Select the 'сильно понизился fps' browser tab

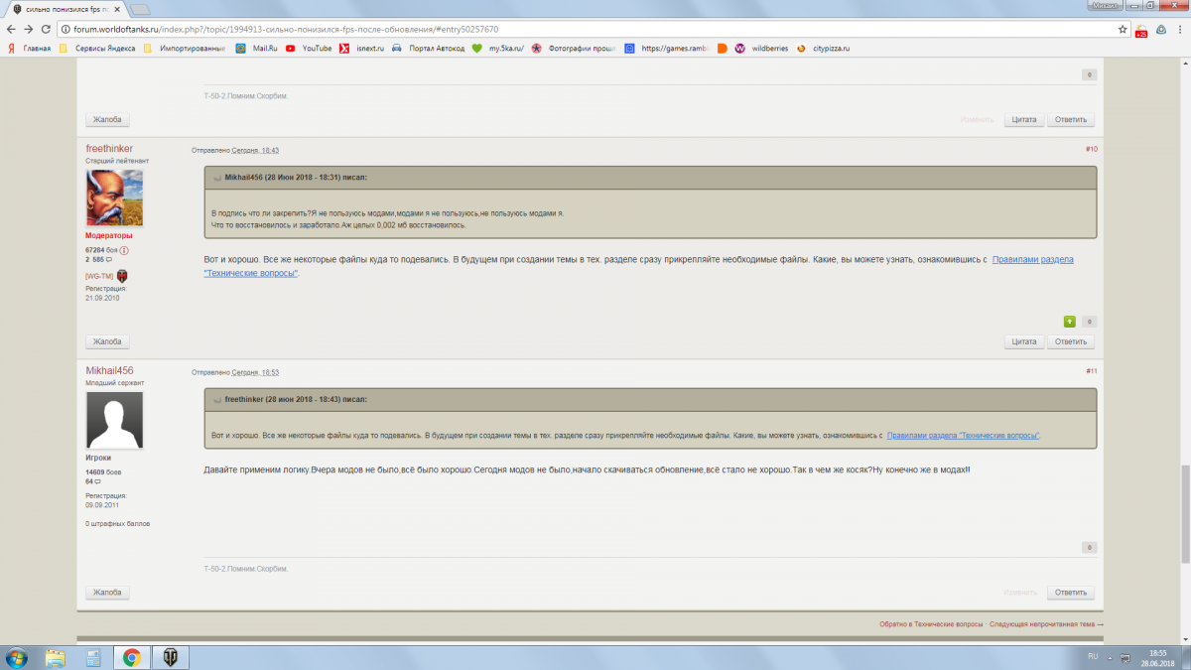[x=65, y=9]
